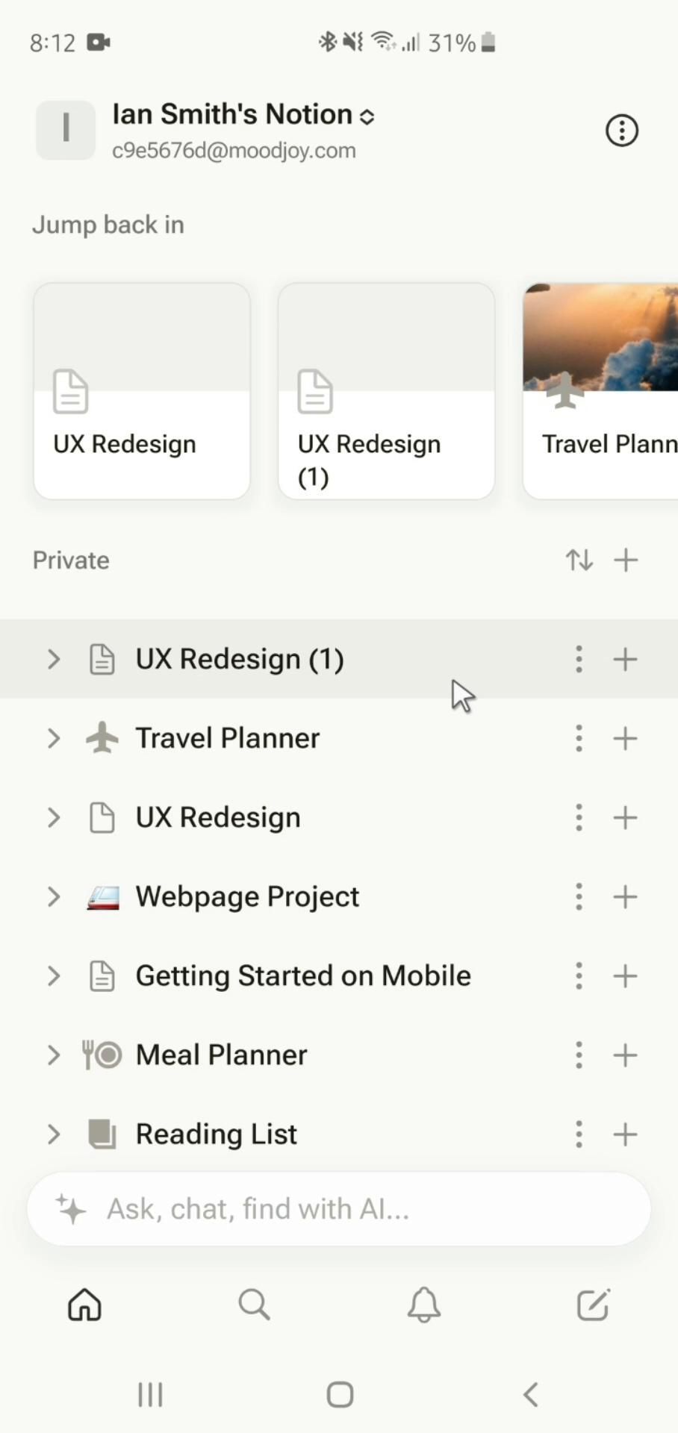This screenshot has height=1433, width=678.
Task: Open more options for Meal Planner
Action: [579, 1055]
